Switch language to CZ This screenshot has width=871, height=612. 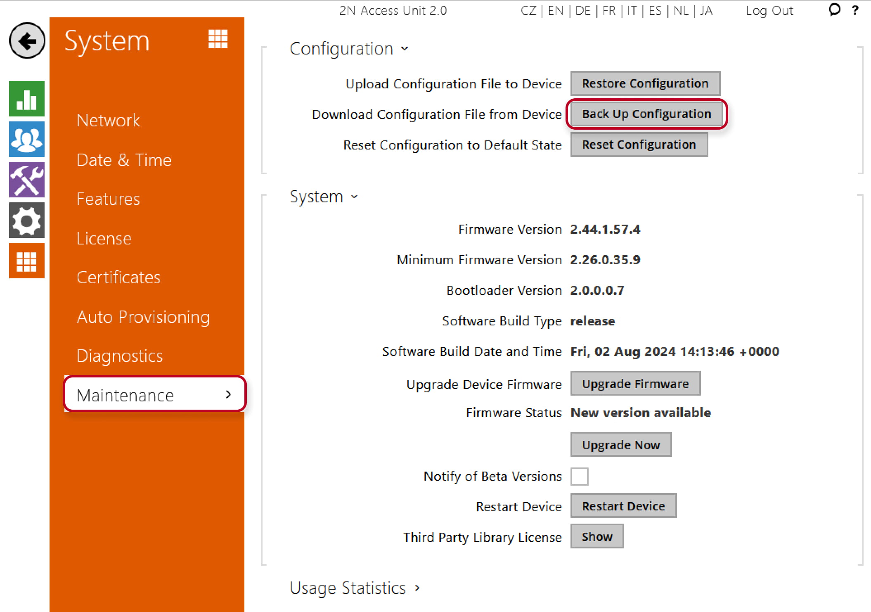(528, 10)
